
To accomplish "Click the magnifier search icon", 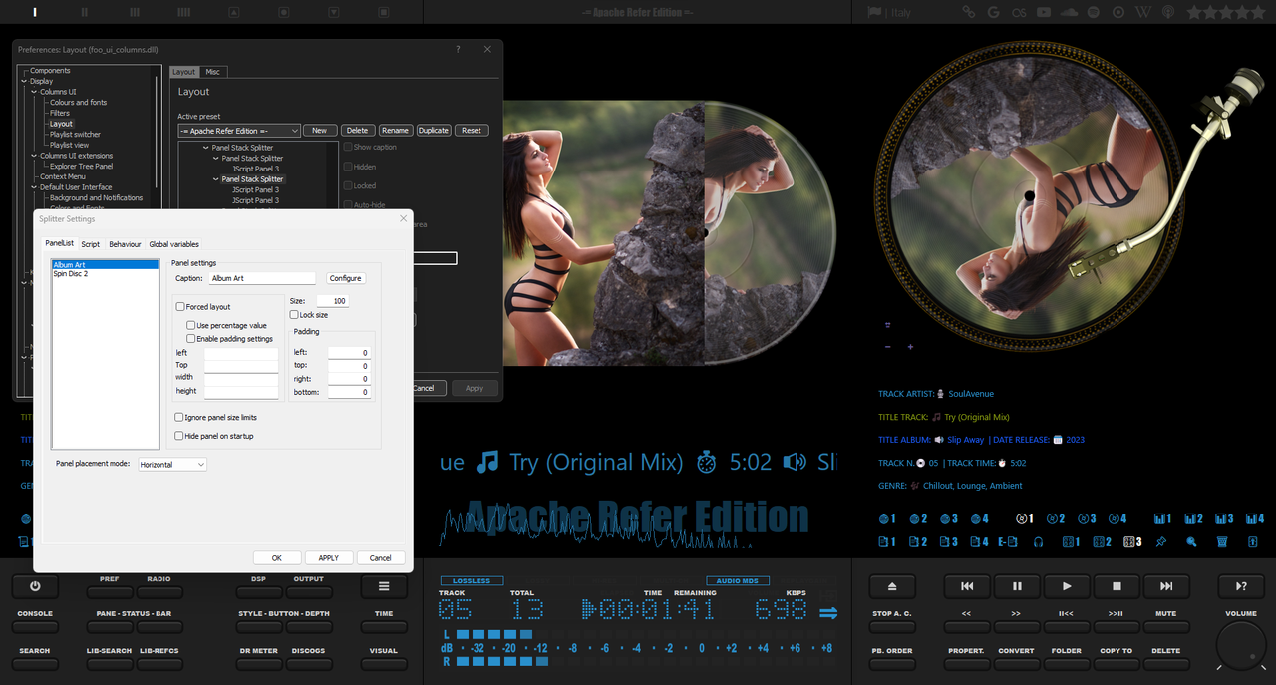I will [x=1191, y=542].
